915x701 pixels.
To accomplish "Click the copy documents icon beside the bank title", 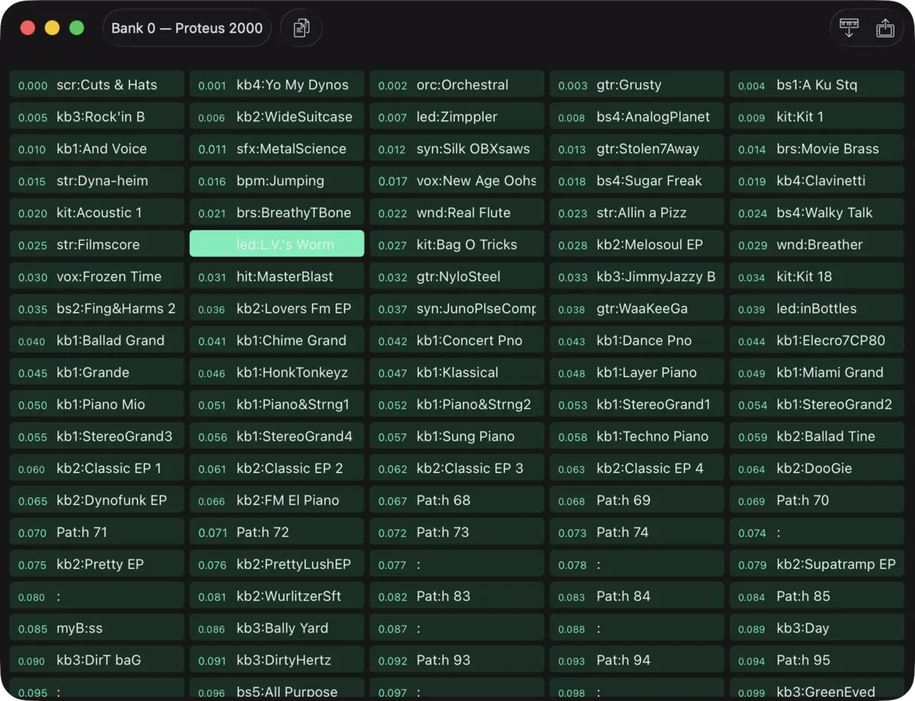I will (301, 28).
